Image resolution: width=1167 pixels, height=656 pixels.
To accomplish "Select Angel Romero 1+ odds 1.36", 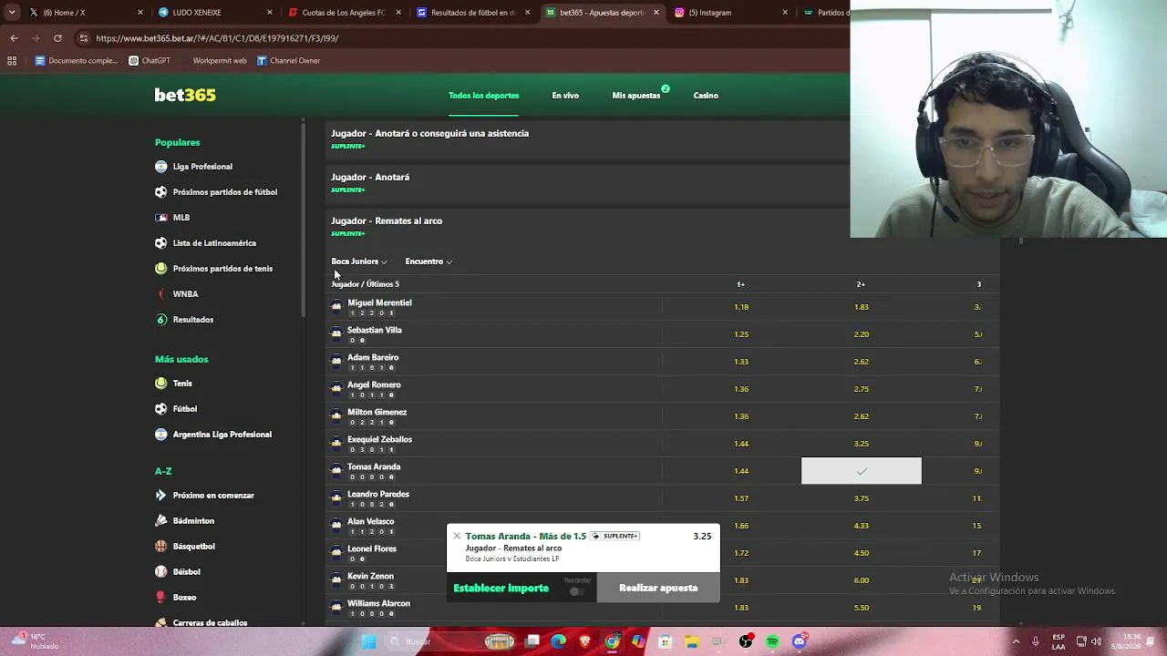I will [741, 389].
